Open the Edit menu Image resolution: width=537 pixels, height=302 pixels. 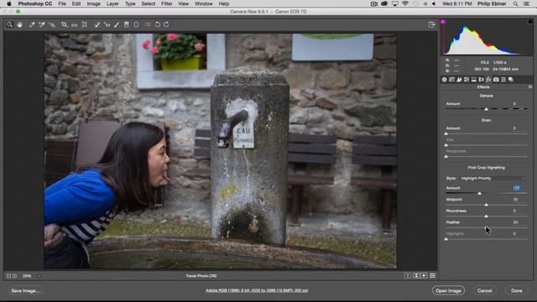coord(76,3)
